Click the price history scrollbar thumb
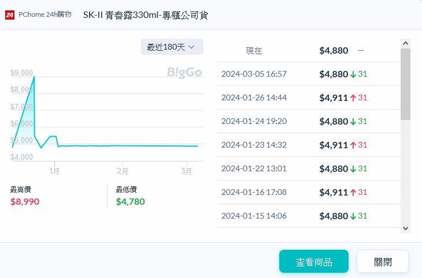Viewport: 422px width, 278px height. [x=405, y=84]
